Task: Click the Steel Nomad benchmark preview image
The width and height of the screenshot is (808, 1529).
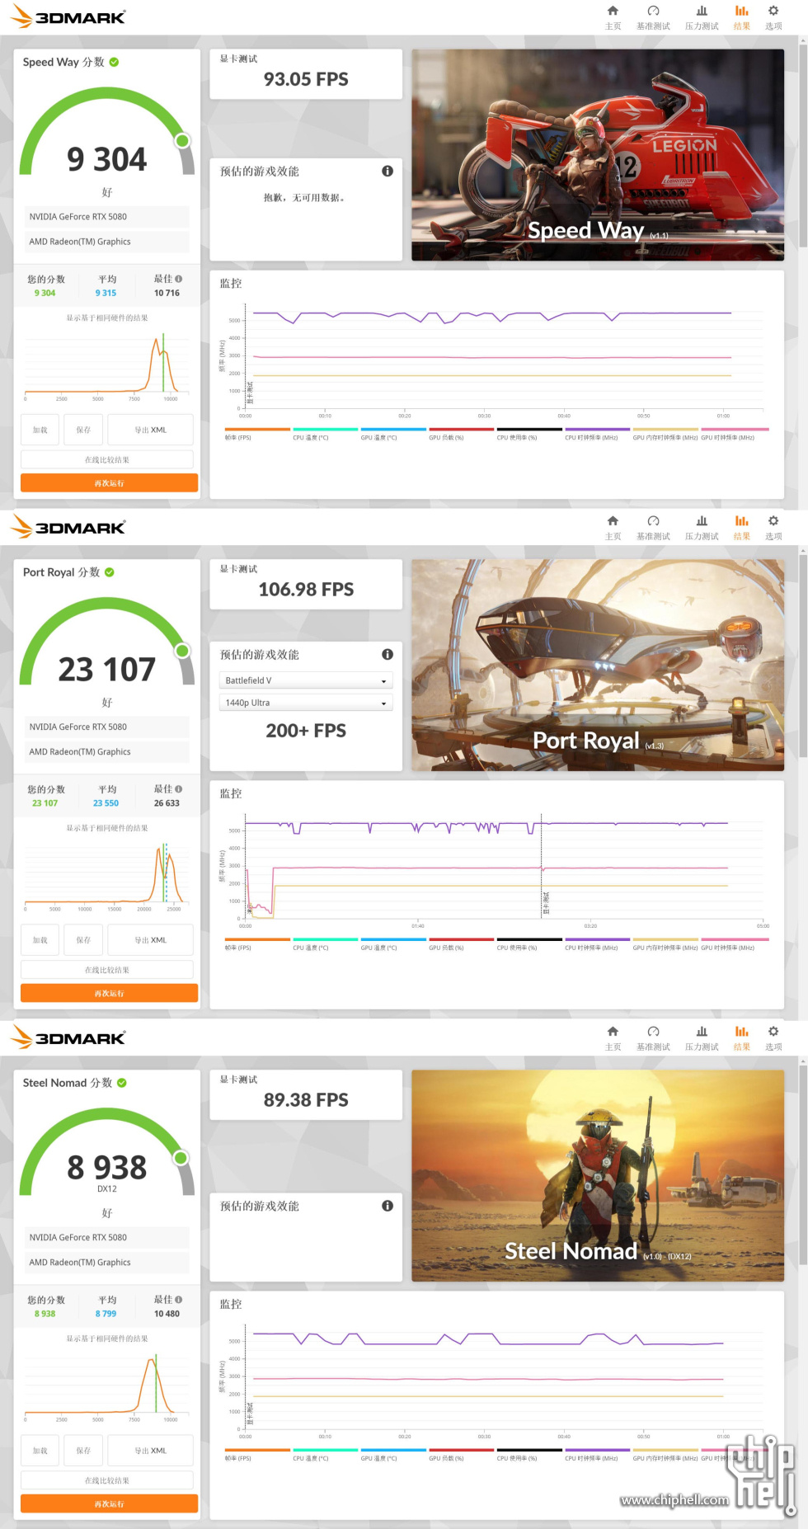Action: [598, 1176]
